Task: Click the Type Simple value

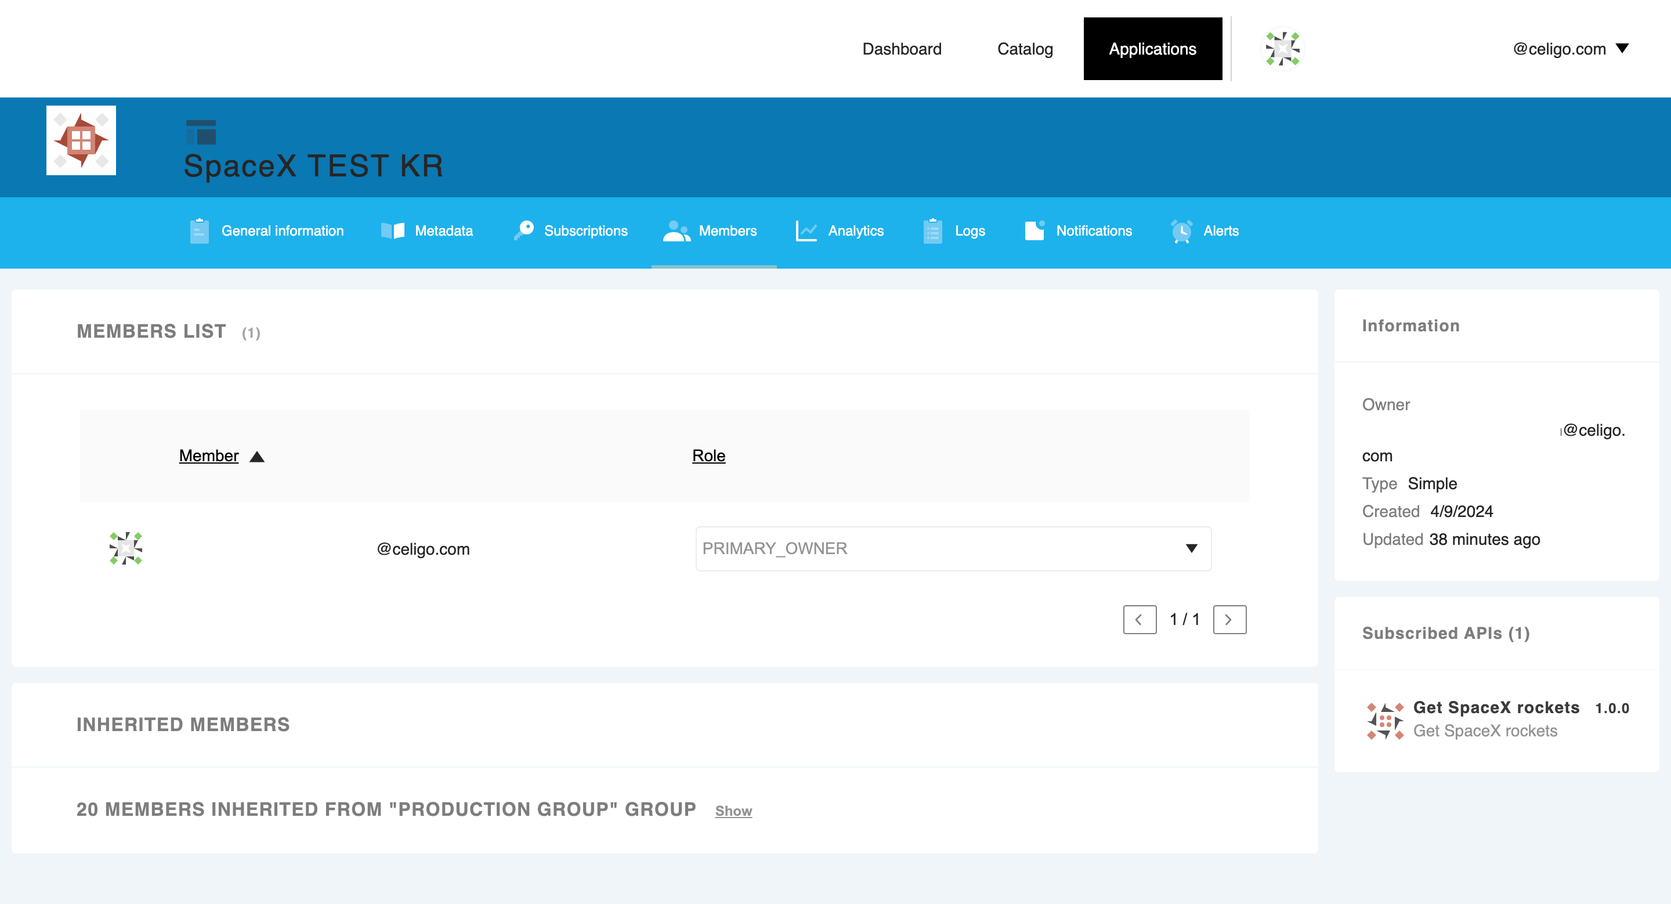Action: pos(1433,484)
